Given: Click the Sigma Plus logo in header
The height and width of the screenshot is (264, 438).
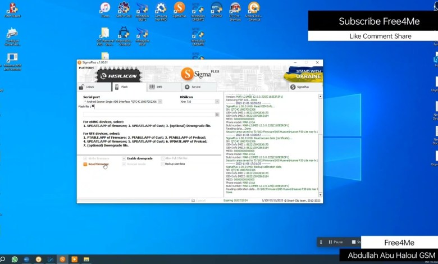Looking at the screenshot, I should point(200,74).
